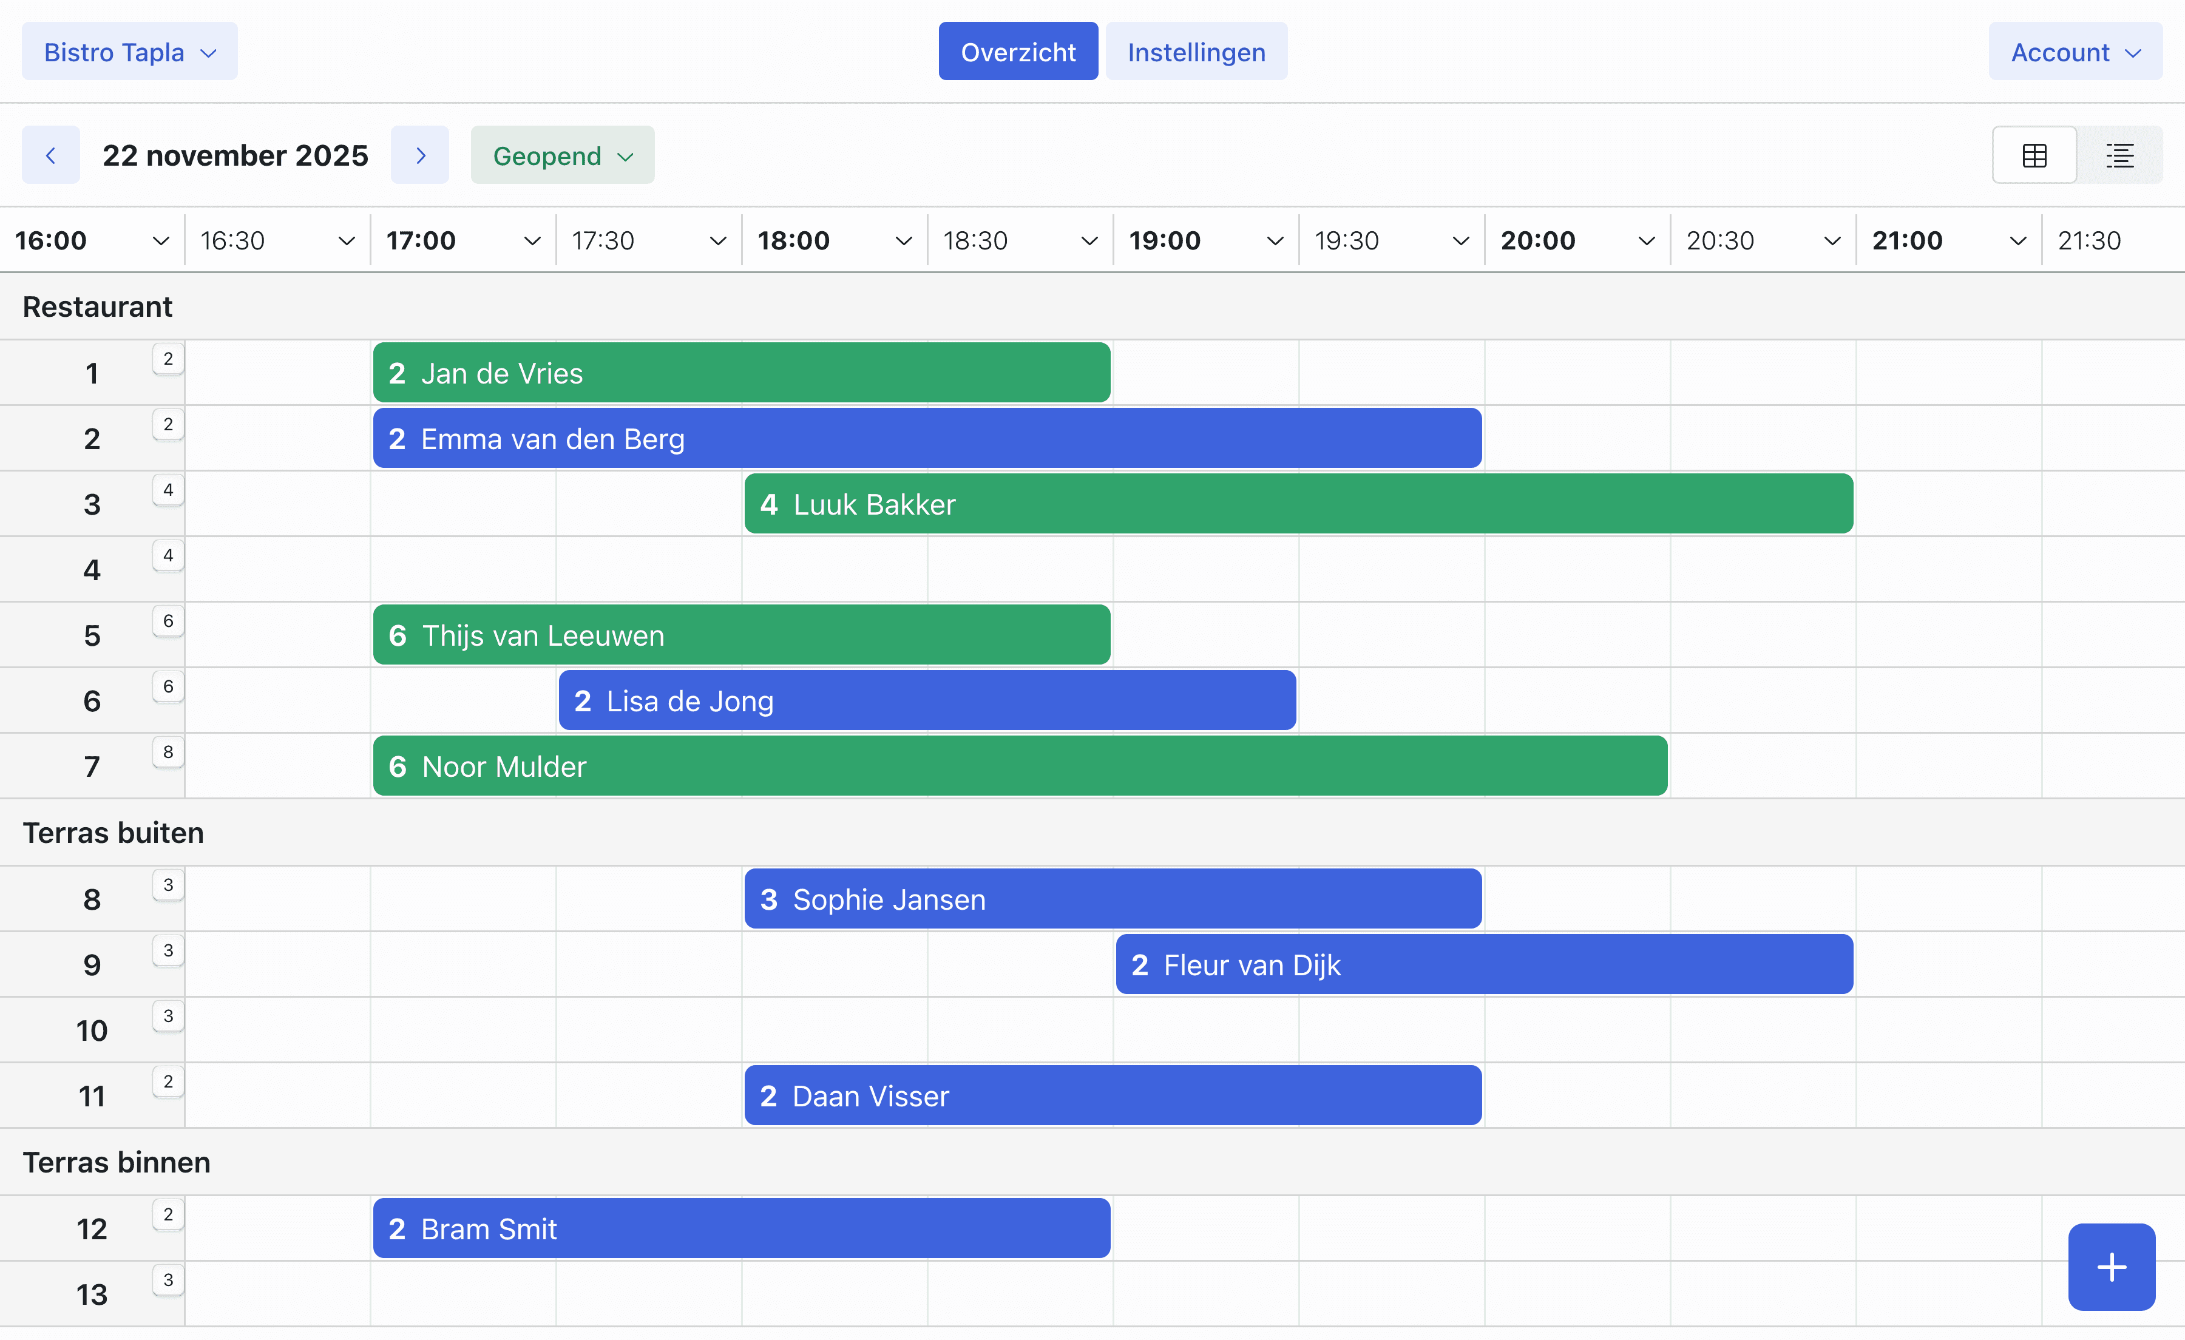Go to next day arrow
Screen dimensions: 2185x1340
pos(421,155)
